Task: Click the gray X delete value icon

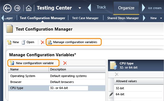Action: tap(117, 74)
